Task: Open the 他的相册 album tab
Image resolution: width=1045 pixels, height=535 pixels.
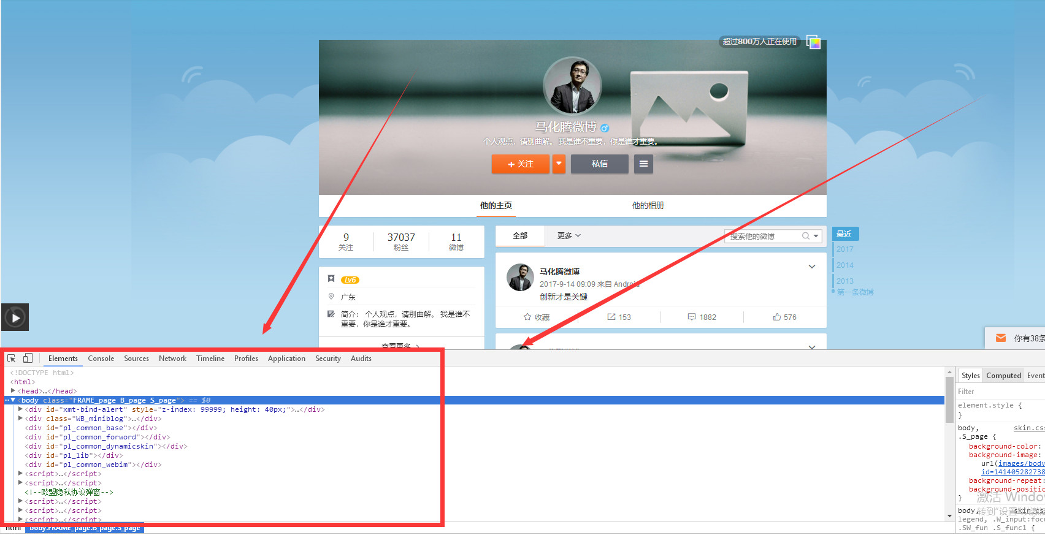Action: tap(648, 206)
